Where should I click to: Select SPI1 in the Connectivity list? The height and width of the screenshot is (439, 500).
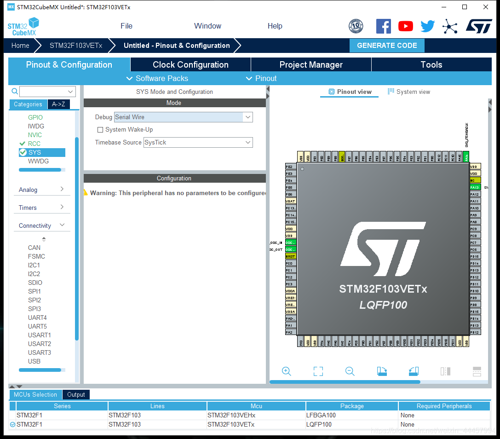point(34,291)
